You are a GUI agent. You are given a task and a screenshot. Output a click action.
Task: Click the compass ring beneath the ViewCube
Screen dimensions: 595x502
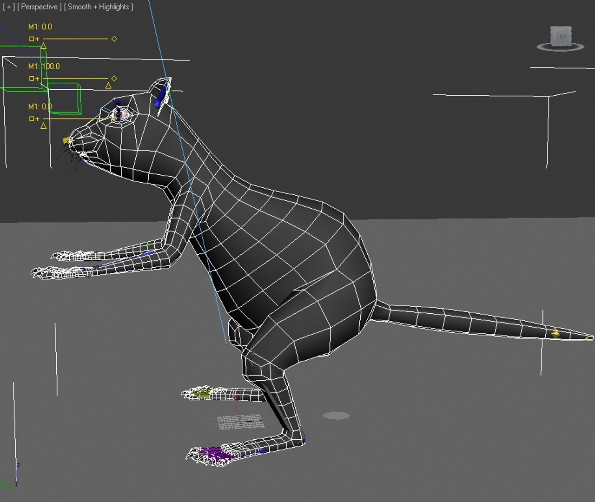click(560, 47)
